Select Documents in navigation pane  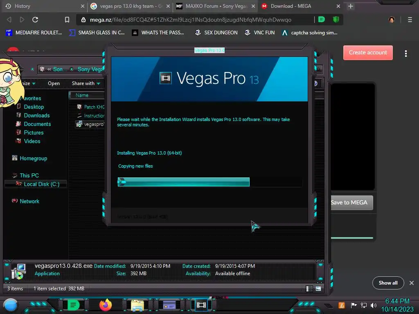37,124
